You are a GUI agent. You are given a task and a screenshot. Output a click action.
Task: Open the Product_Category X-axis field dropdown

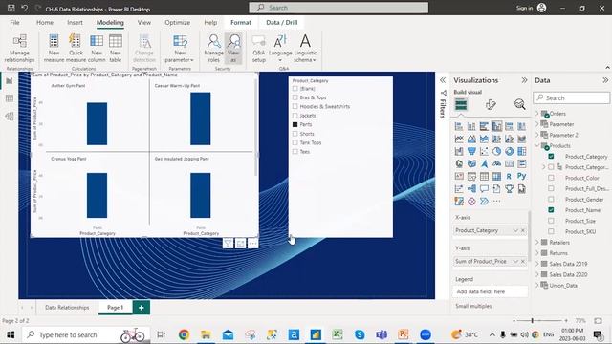click(515, 230)
